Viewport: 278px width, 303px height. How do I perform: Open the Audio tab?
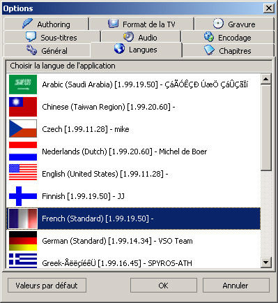tap(141, 37)
